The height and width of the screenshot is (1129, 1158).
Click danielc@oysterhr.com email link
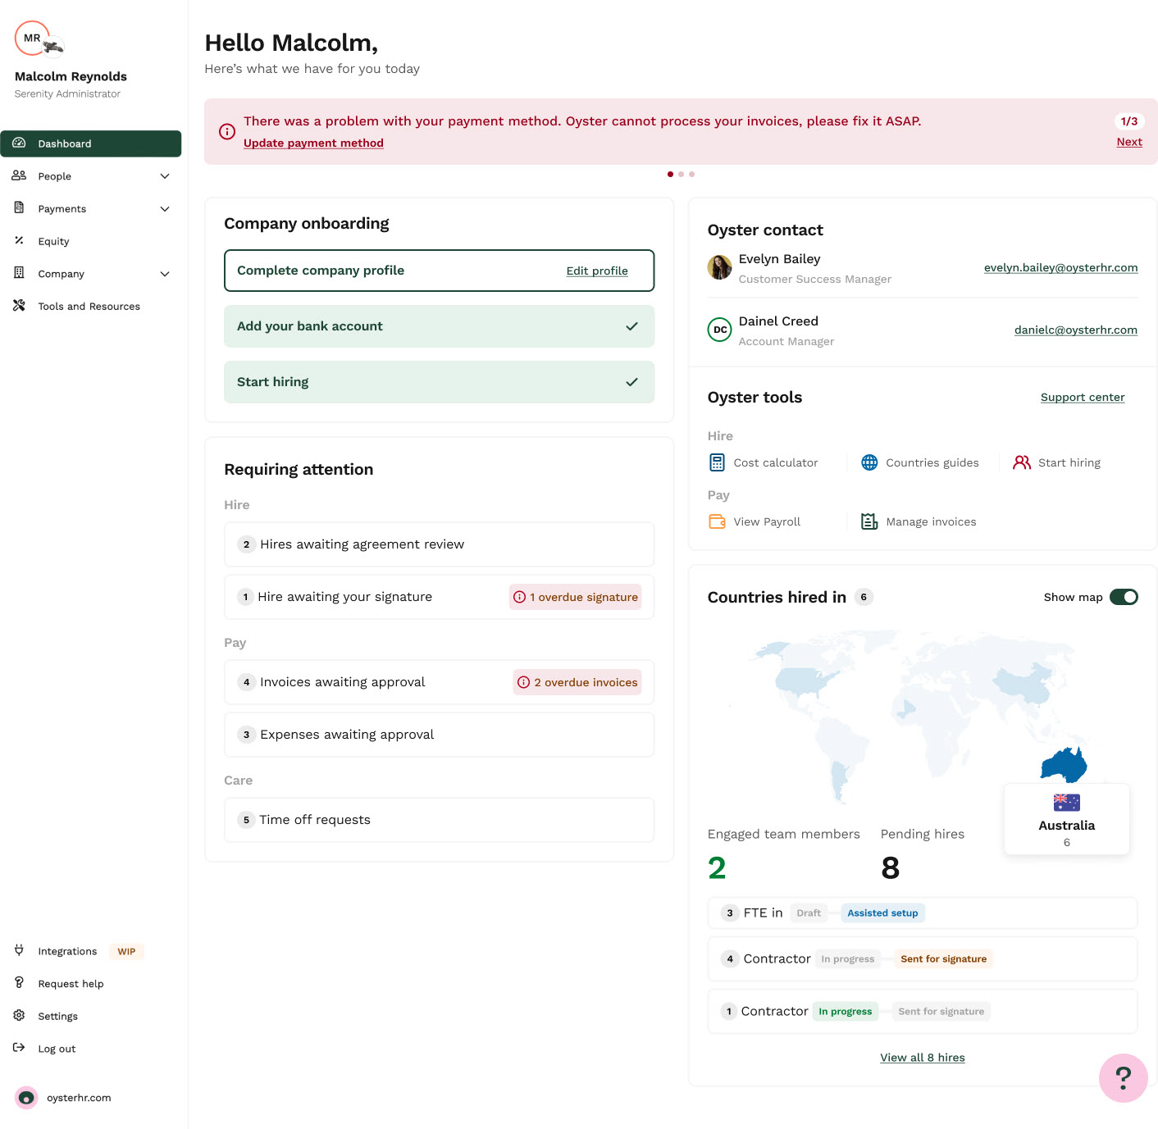(1075, 330)
